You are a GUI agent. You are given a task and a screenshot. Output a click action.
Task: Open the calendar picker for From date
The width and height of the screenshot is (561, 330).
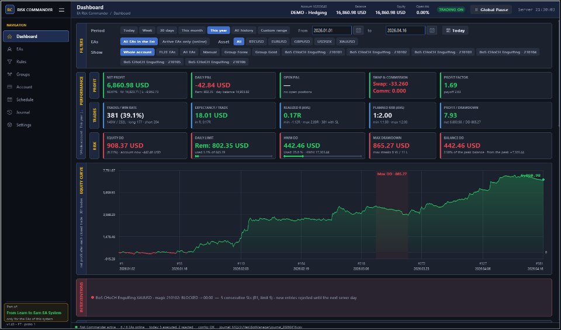(358, 30)
